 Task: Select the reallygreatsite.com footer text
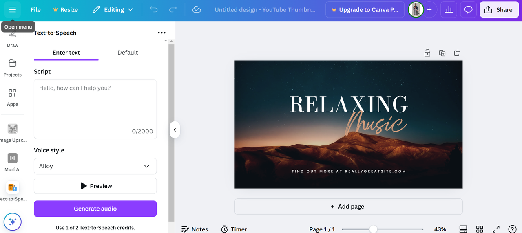(349, 171)
